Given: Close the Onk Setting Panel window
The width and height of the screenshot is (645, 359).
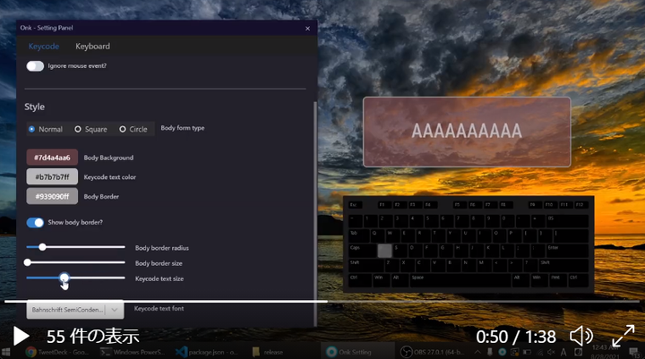Looking at the screenshot, I should tap(307, 29).
